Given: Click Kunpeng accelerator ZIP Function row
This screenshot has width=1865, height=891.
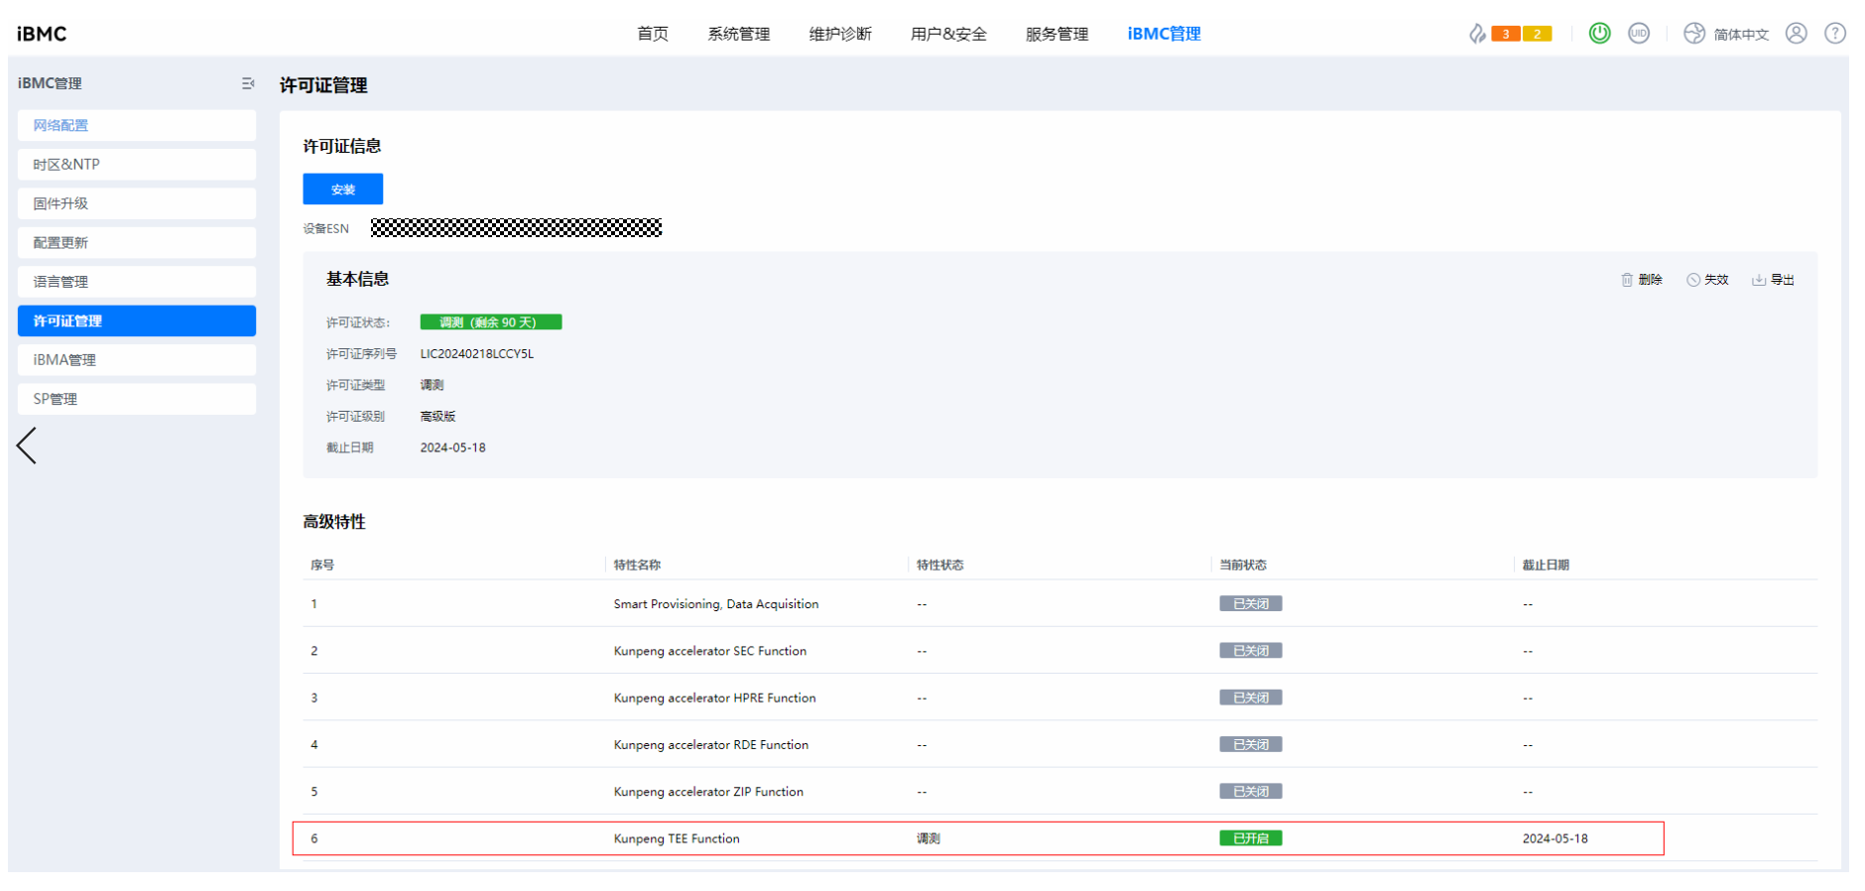Looking at the screenshot, I should [1060, 792].
